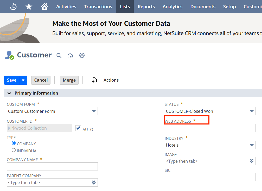Click the Cancel button
This screenshot has height=191, width=262.
tap(41, 80)
